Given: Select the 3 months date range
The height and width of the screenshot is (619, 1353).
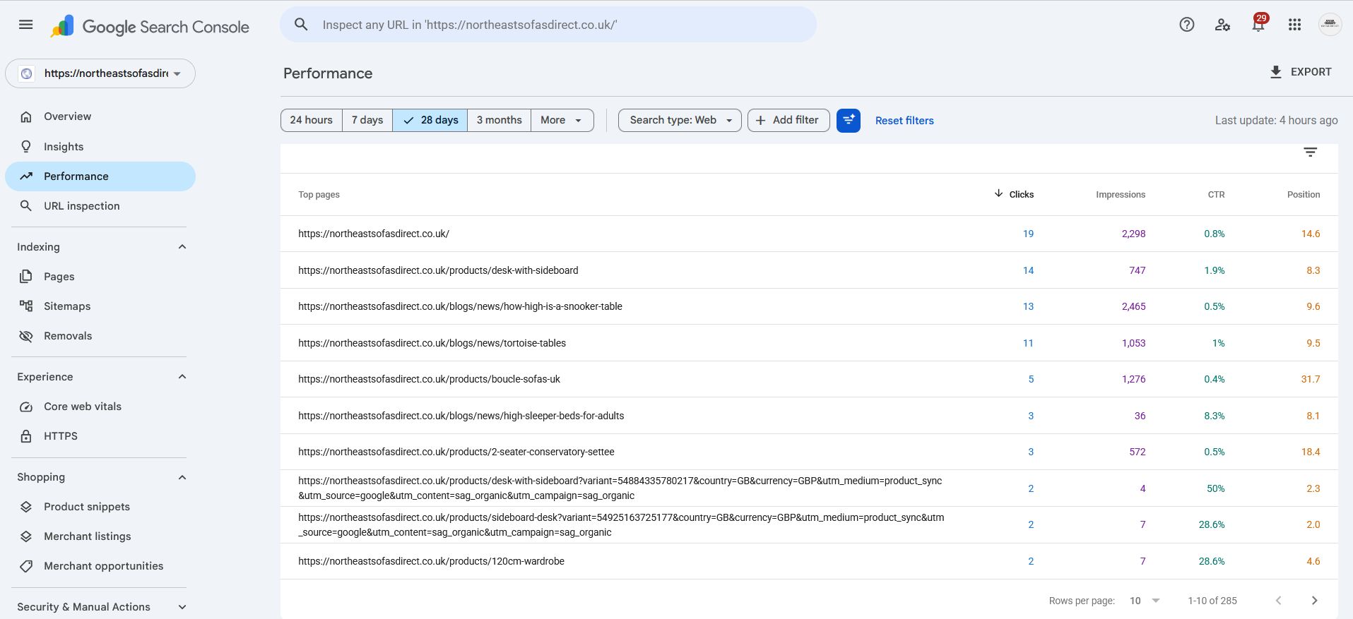Looking at the screenshot, I should [x=499, y=120].
